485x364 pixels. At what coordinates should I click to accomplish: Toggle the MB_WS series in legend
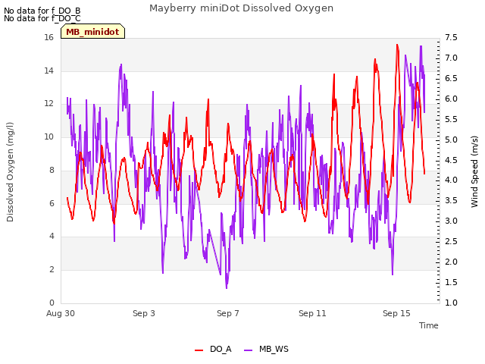266,349
